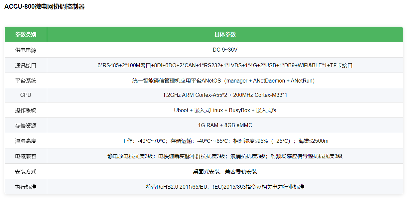Click the 温湿高度 row label
The height and width of the screenshot is (198, 408).
pos(26,141)
